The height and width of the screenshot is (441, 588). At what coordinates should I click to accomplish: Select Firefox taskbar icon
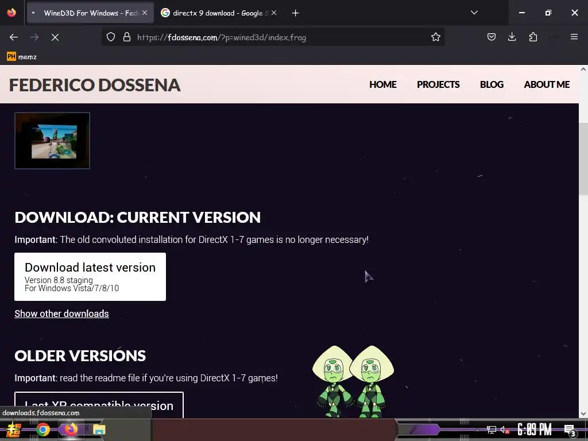point(71,430)
